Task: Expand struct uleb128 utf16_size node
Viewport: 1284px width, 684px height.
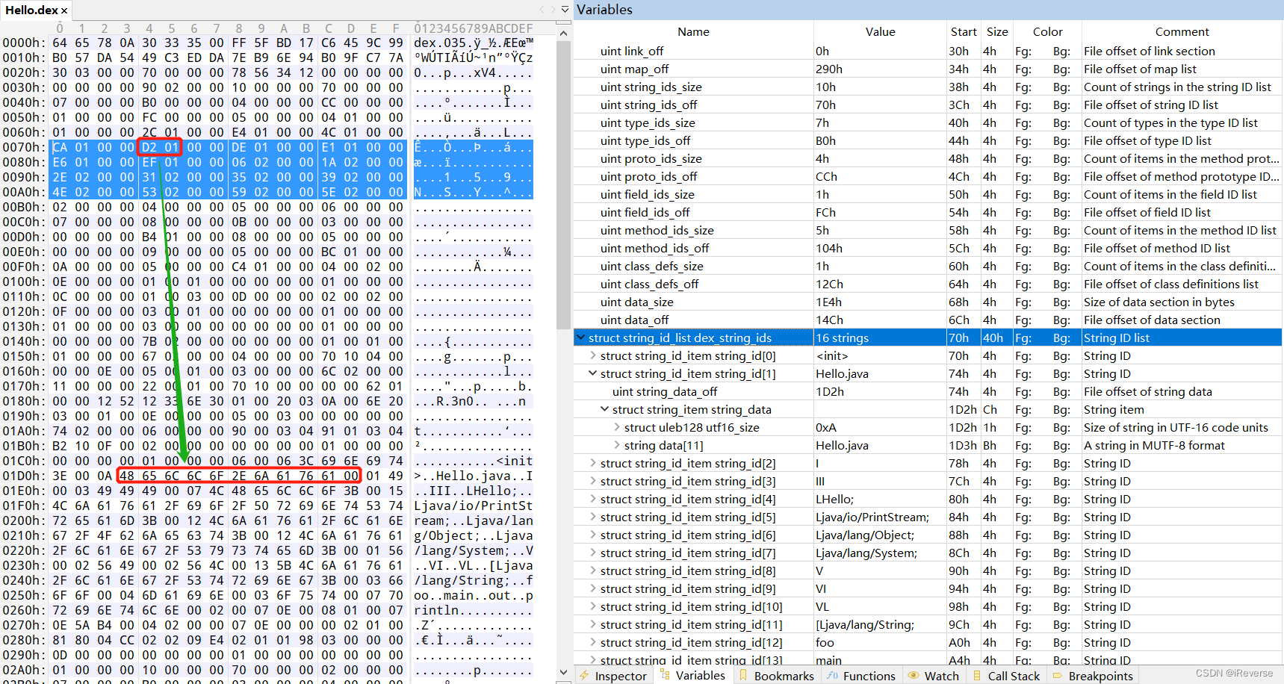Action: pyautogui.click(x=617, y=427)
